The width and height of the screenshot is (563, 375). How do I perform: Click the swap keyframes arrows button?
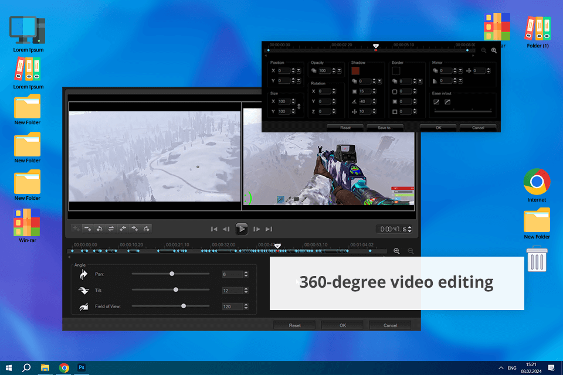(111, 229)
